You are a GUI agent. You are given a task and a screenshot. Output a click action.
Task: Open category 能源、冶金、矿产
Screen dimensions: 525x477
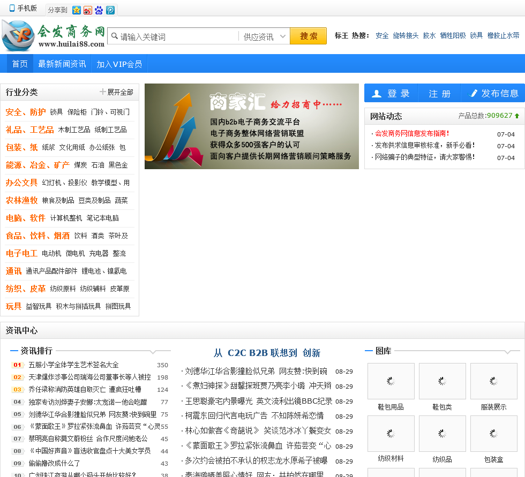click(x=37, y=165)
